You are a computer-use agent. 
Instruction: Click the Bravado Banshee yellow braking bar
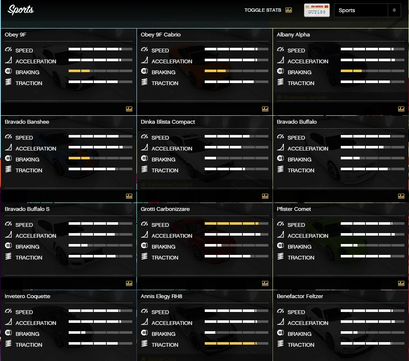pyautogui.click(x=79, y=158)
